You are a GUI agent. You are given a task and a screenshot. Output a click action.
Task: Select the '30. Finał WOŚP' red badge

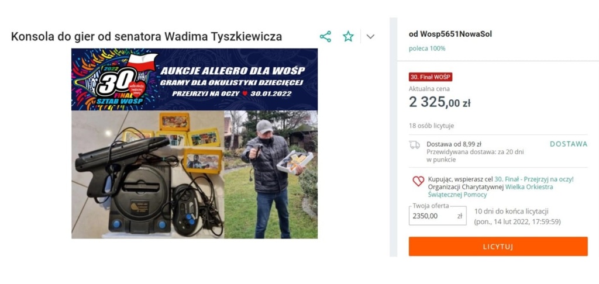click(x=430, y=77)
